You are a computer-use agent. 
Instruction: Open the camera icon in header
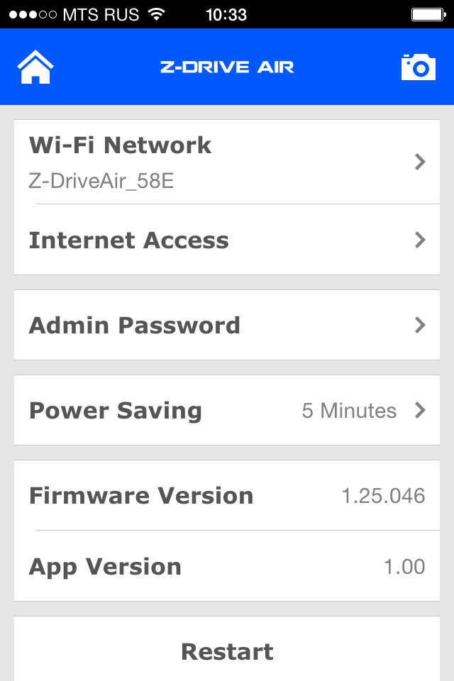(419, 67)
